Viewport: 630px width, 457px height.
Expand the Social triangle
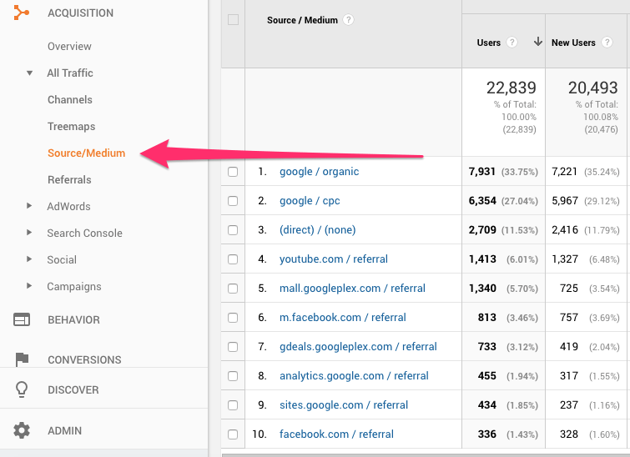29,259
